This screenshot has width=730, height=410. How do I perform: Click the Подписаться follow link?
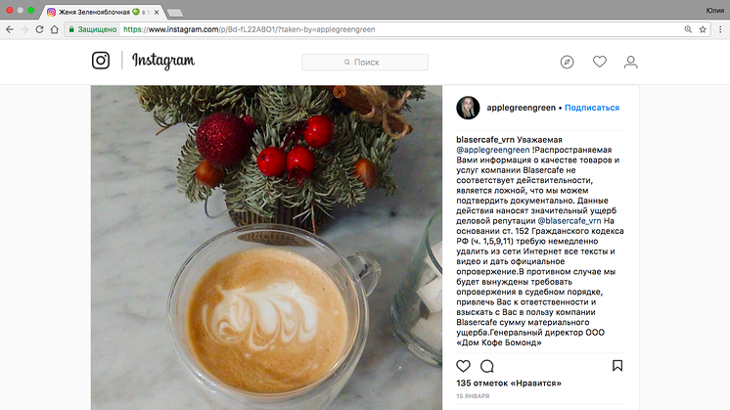[592, 108]
